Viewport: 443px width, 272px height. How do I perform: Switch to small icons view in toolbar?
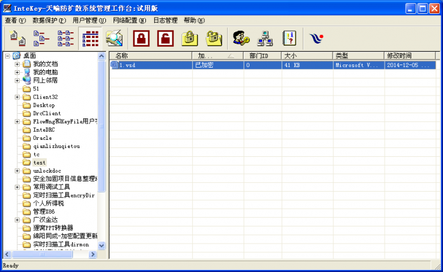coord(41,39)
